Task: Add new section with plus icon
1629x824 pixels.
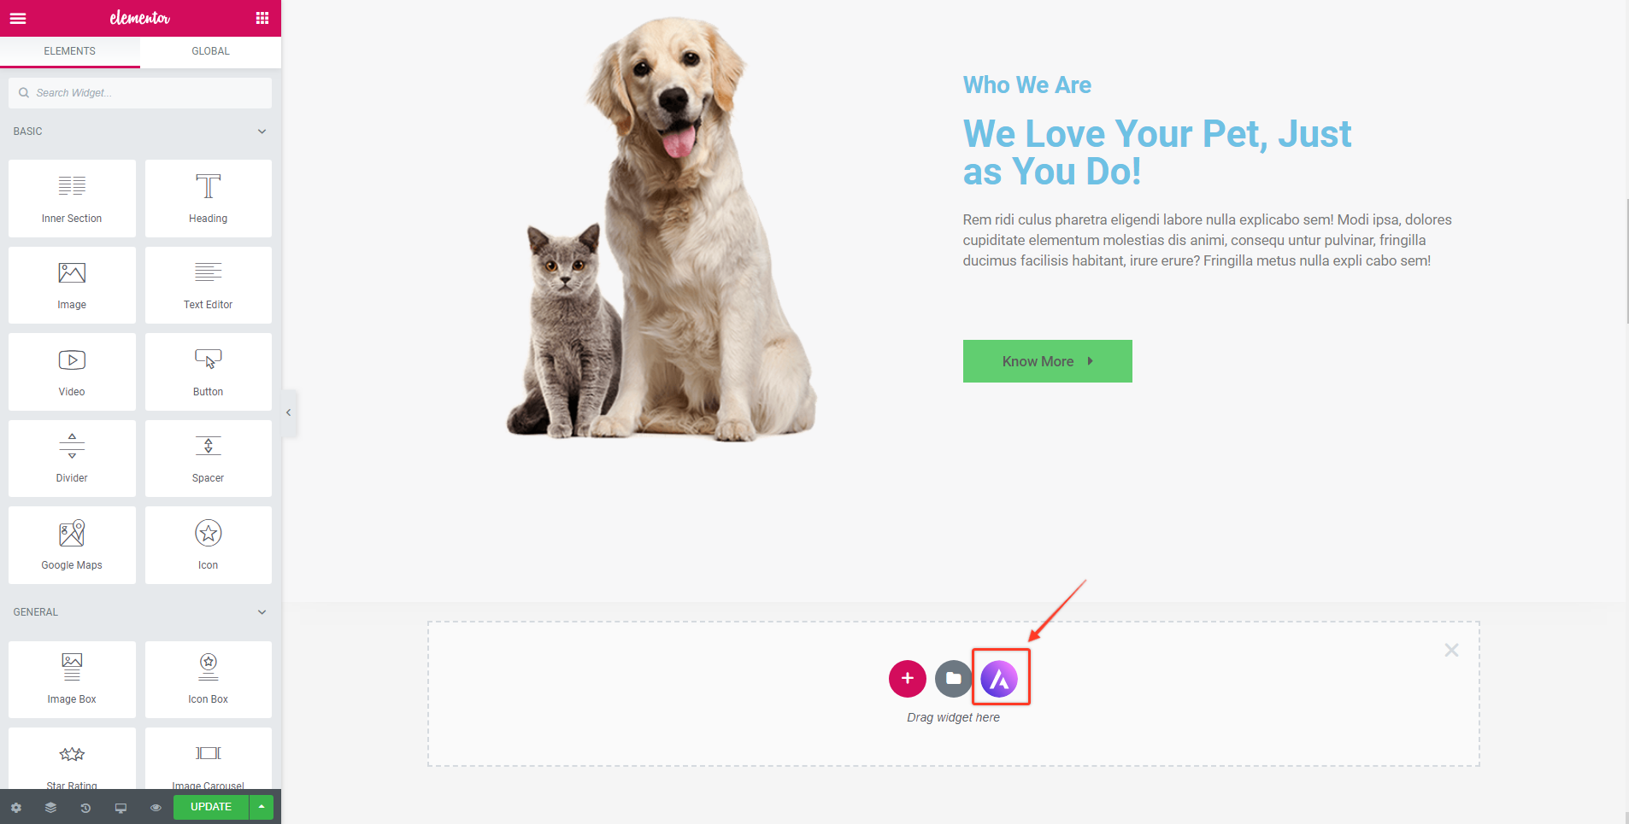Action: 908,679
